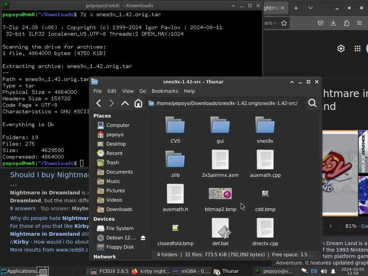Open notifications bell in tray
The width and height of the screenshot is (368, 276).
pos(333,272)
